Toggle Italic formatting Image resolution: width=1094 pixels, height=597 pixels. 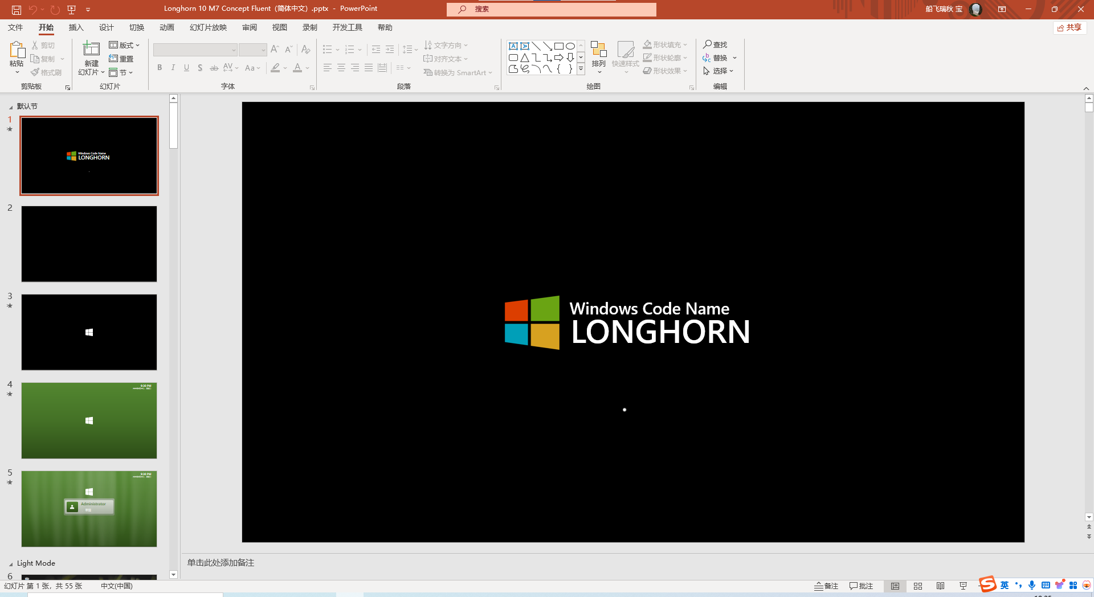[173, 68]
